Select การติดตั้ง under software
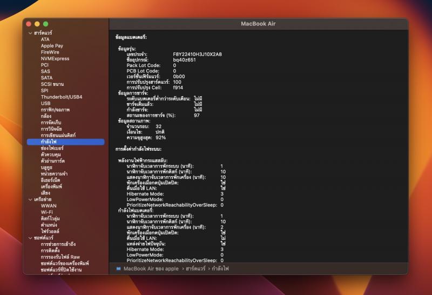The height and width of the screenshot is (295, 432). tap(50, 250)
